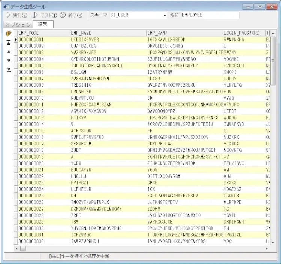Click the EMP_CODE column header
The width and height of the screenshot is (281, 264).
pos(43,33)
